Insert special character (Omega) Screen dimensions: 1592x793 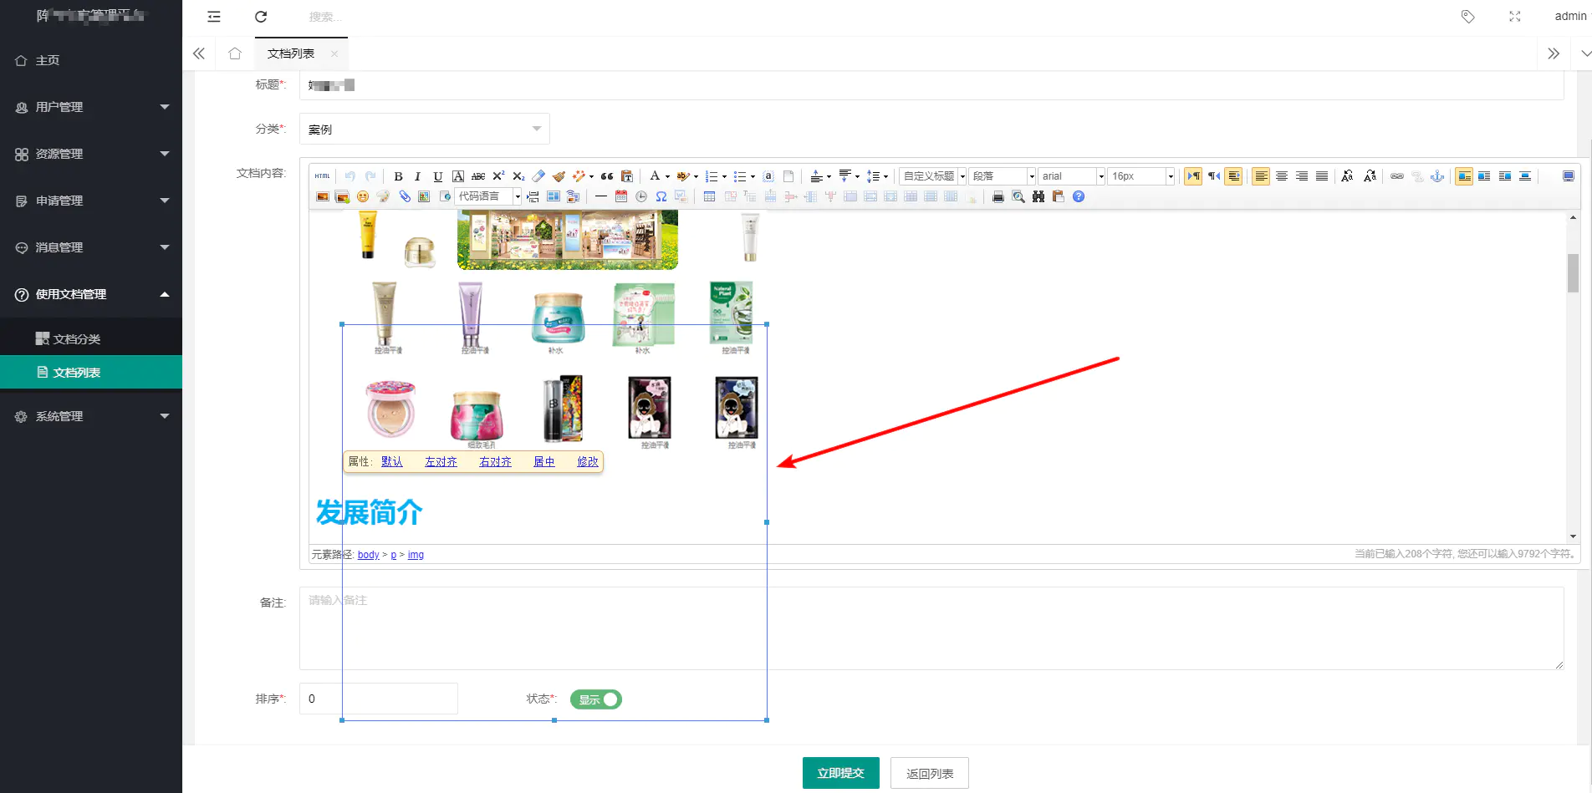coord(661,196)
